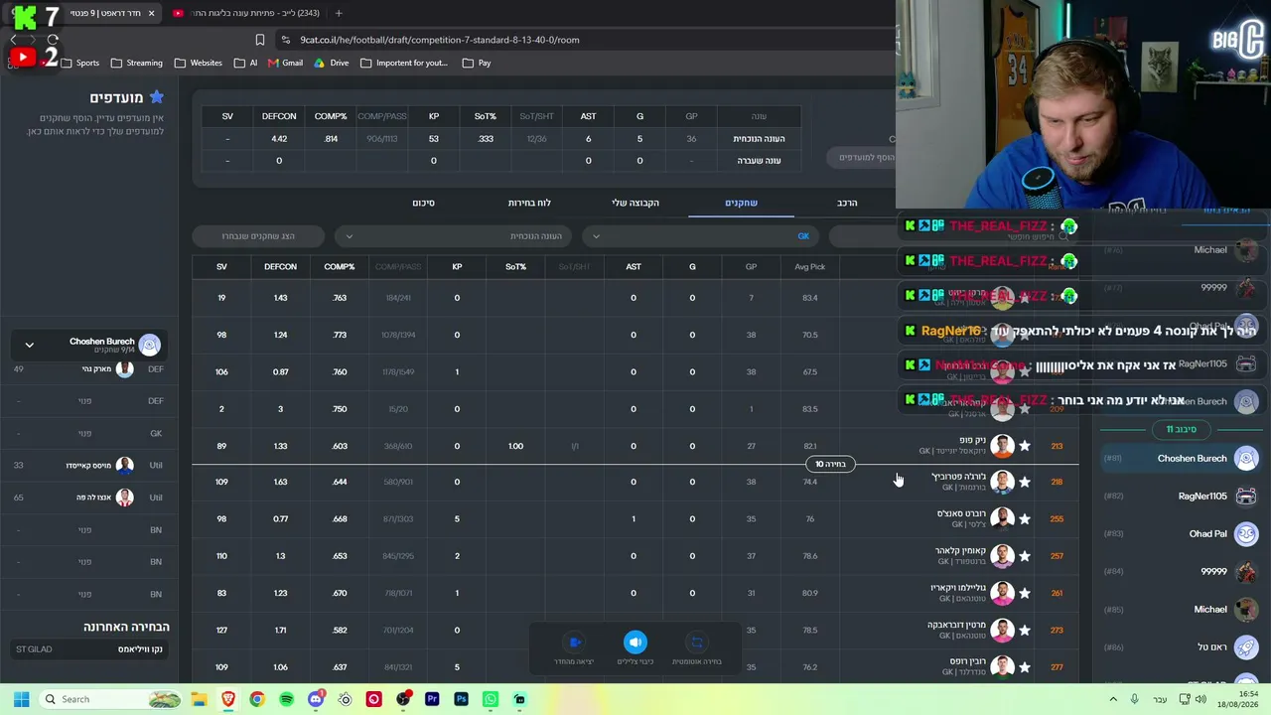Switch to the הקבוצה שלי tab
Viewport: 1271px width, 715px height.
pyautogui.click(x=635, y=203)
